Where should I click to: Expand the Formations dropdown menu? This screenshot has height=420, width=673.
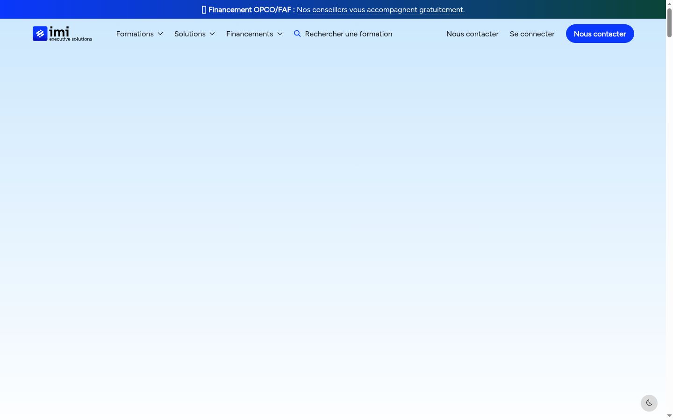(140, 34)
